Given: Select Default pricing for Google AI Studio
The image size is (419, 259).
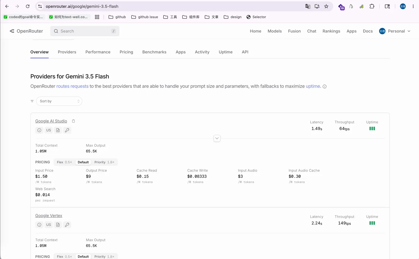Looking at the screenshot, I should [83, 162].
